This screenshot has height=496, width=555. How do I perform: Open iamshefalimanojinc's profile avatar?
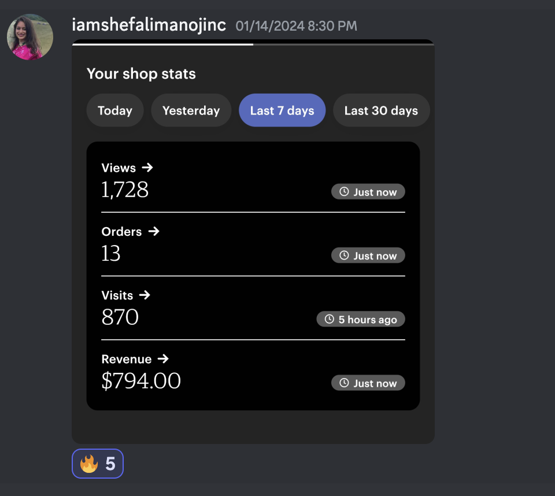point(30,37)
